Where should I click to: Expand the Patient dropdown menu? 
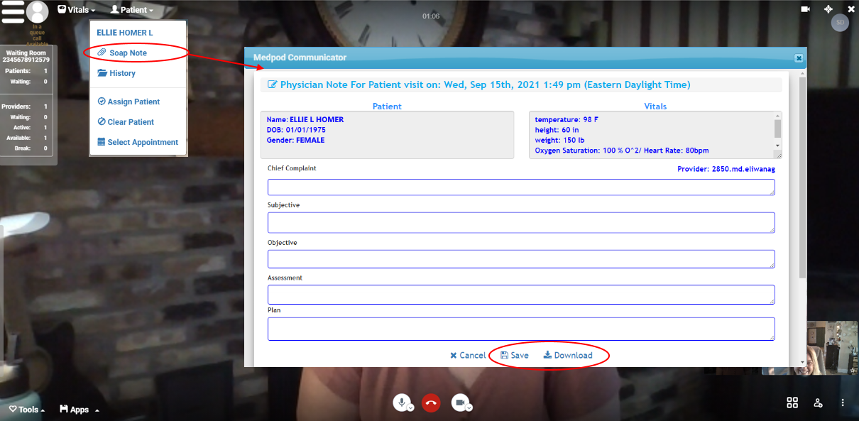pyautogui.click(x=132, y=10)
